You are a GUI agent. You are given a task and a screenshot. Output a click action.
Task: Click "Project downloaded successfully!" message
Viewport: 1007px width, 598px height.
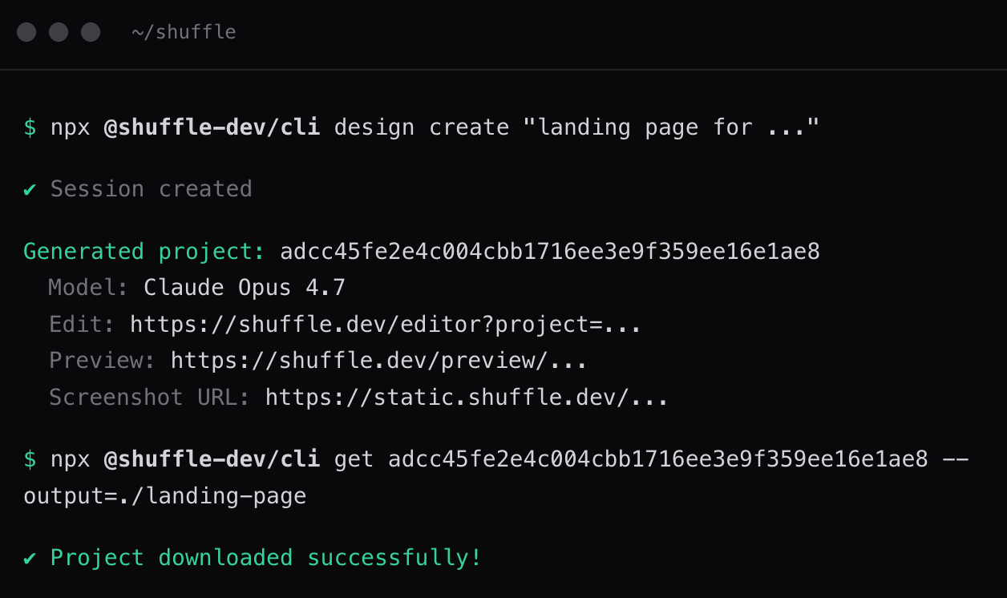pyautogui.click(x=266, y=558)
